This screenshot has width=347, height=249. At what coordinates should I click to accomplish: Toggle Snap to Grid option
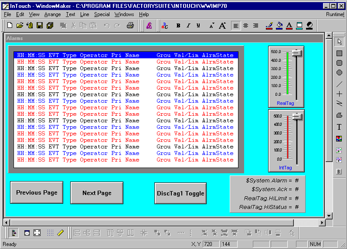pos(50,232)
